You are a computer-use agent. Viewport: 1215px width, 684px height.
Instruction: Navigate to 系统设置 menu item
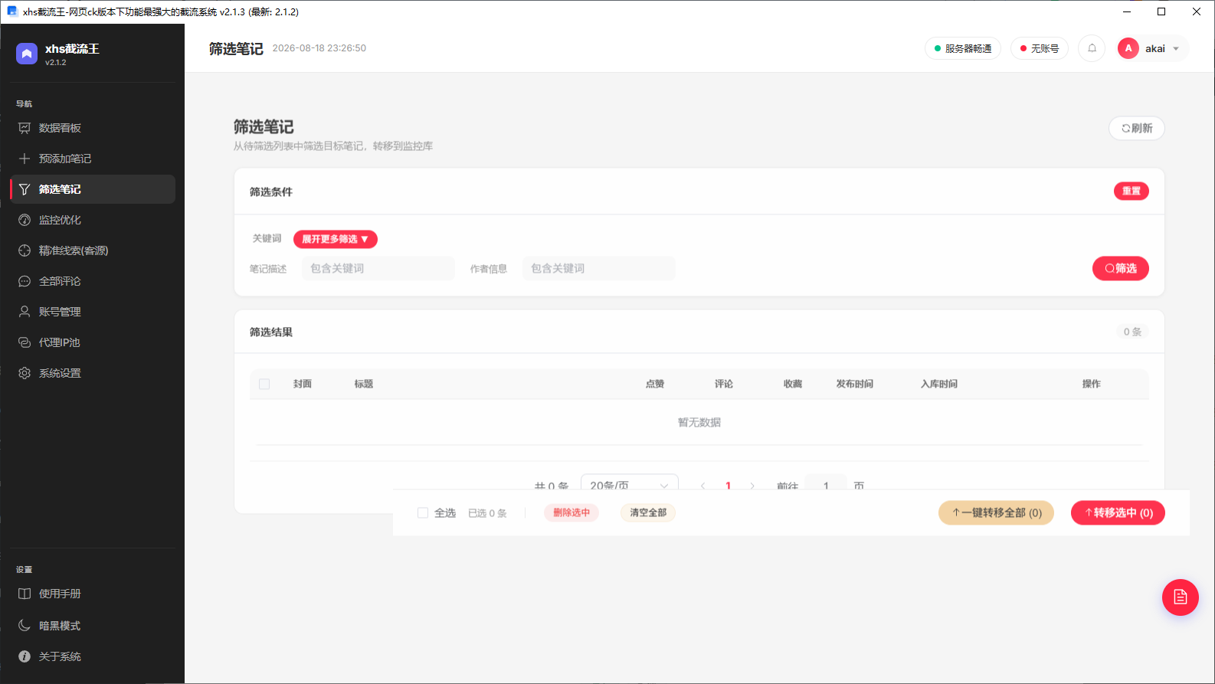(93, 373)
